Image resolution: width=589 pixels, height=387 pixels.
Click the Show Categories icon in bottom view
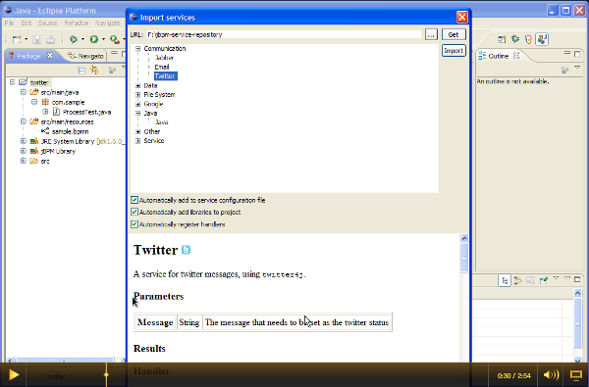pos(505,280)
